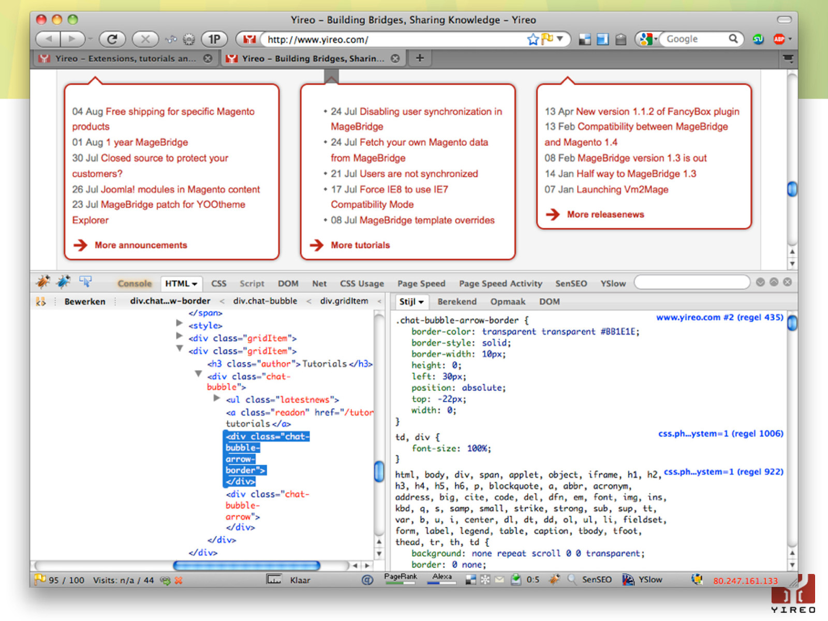Click the PageRank indicator in status bar

[x=401, y=579]
